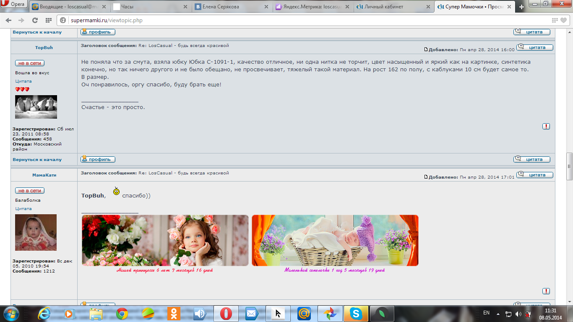The height and width of the screenshot is (322, 573).
Task: Launch Google Chrome from the taskbar
Action: (122, 314)
